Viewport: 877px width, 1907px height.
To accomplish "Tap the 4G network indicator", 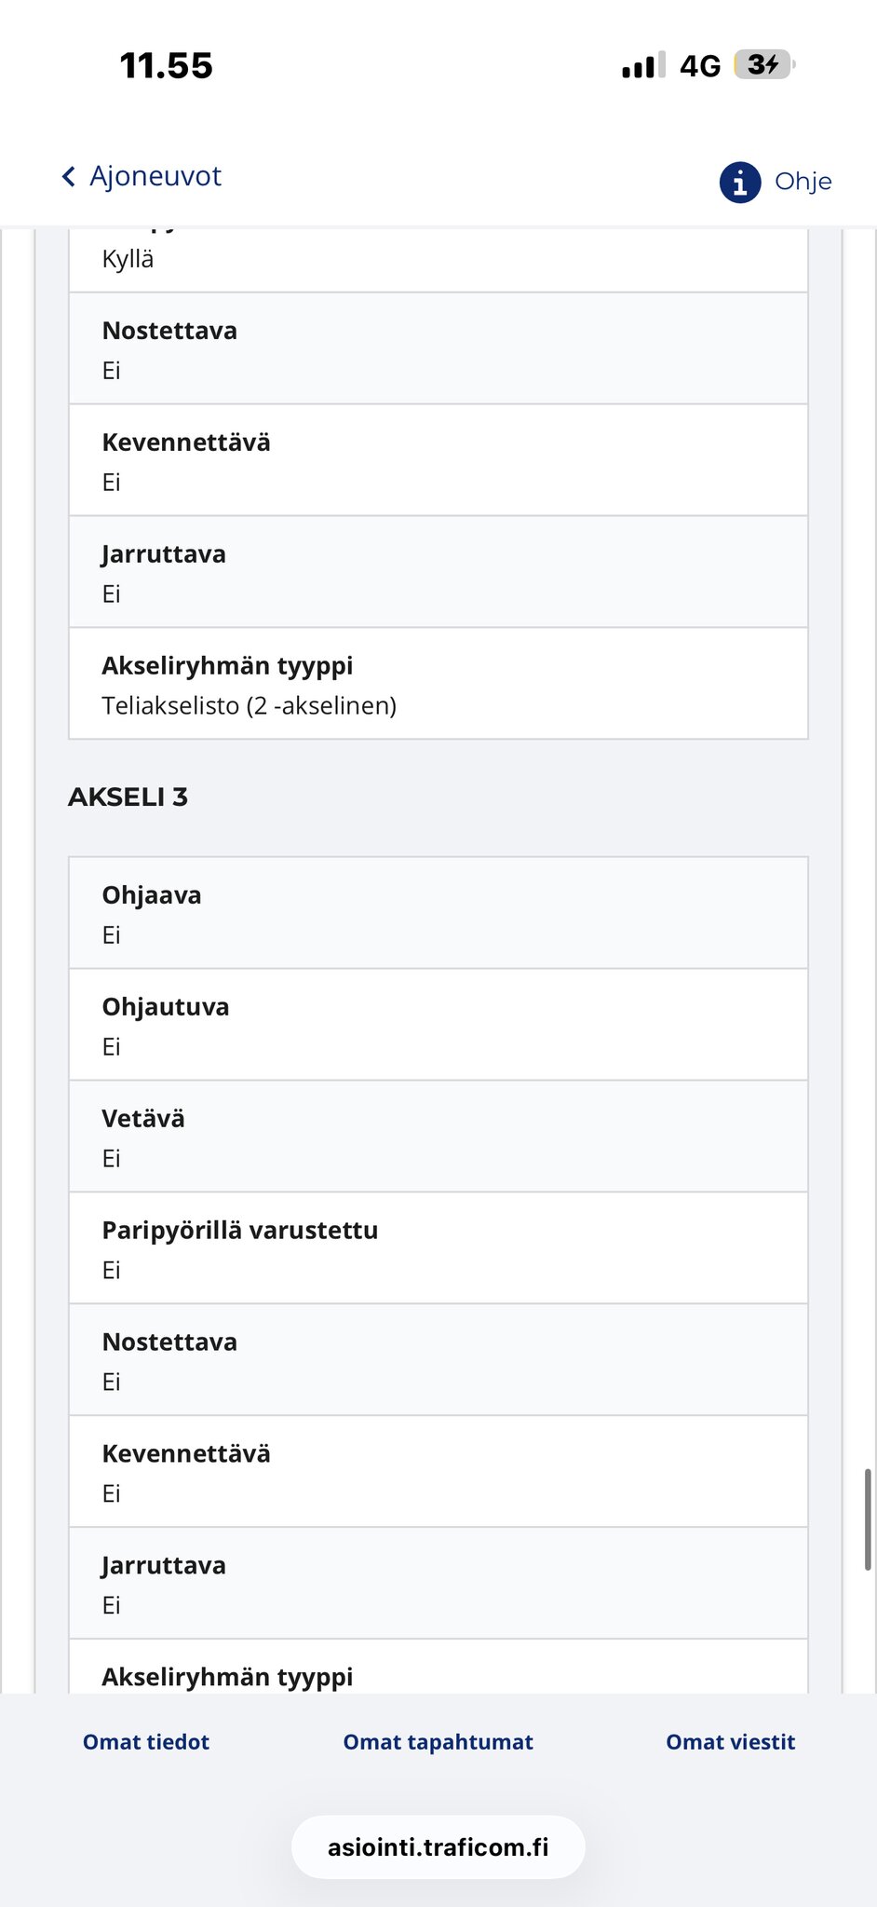I will 700,66.
